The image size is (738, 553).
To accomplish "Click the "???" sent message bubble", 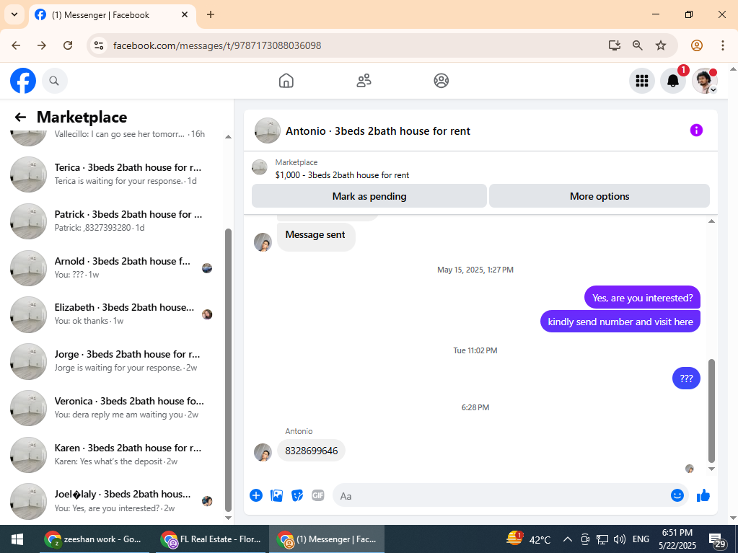I will click(x=686, y=378).
